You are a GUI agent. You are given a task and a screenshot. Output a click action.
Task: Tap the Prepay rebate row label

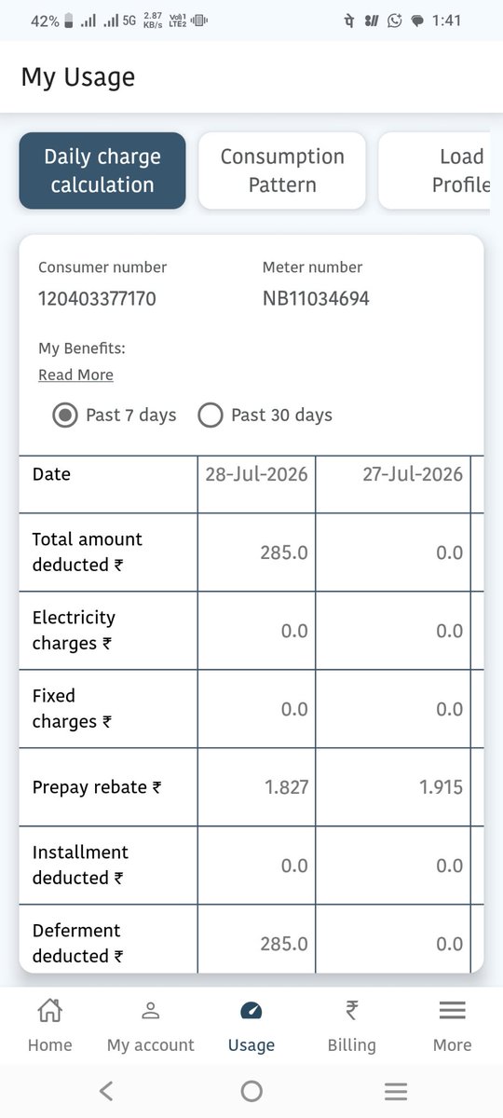point(96,787)
